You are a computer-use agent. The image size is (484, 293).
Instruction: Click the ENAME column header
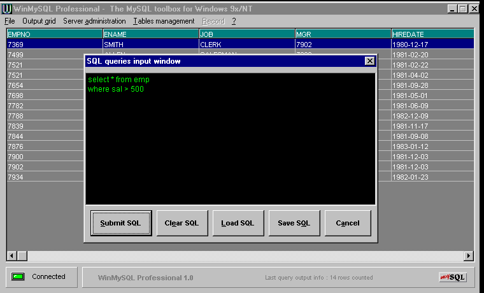pyautogui.click(x=151, y=34)
